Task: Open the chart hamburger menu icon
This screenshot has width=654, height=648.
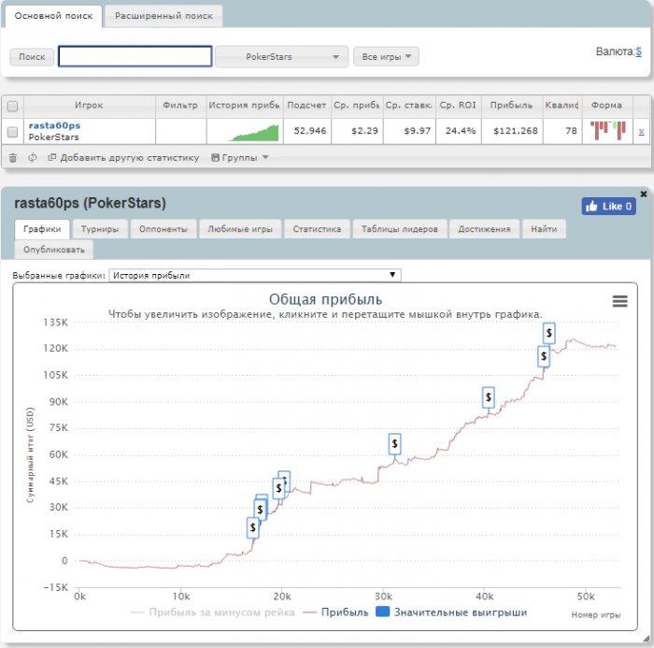Action: point(619,301)
